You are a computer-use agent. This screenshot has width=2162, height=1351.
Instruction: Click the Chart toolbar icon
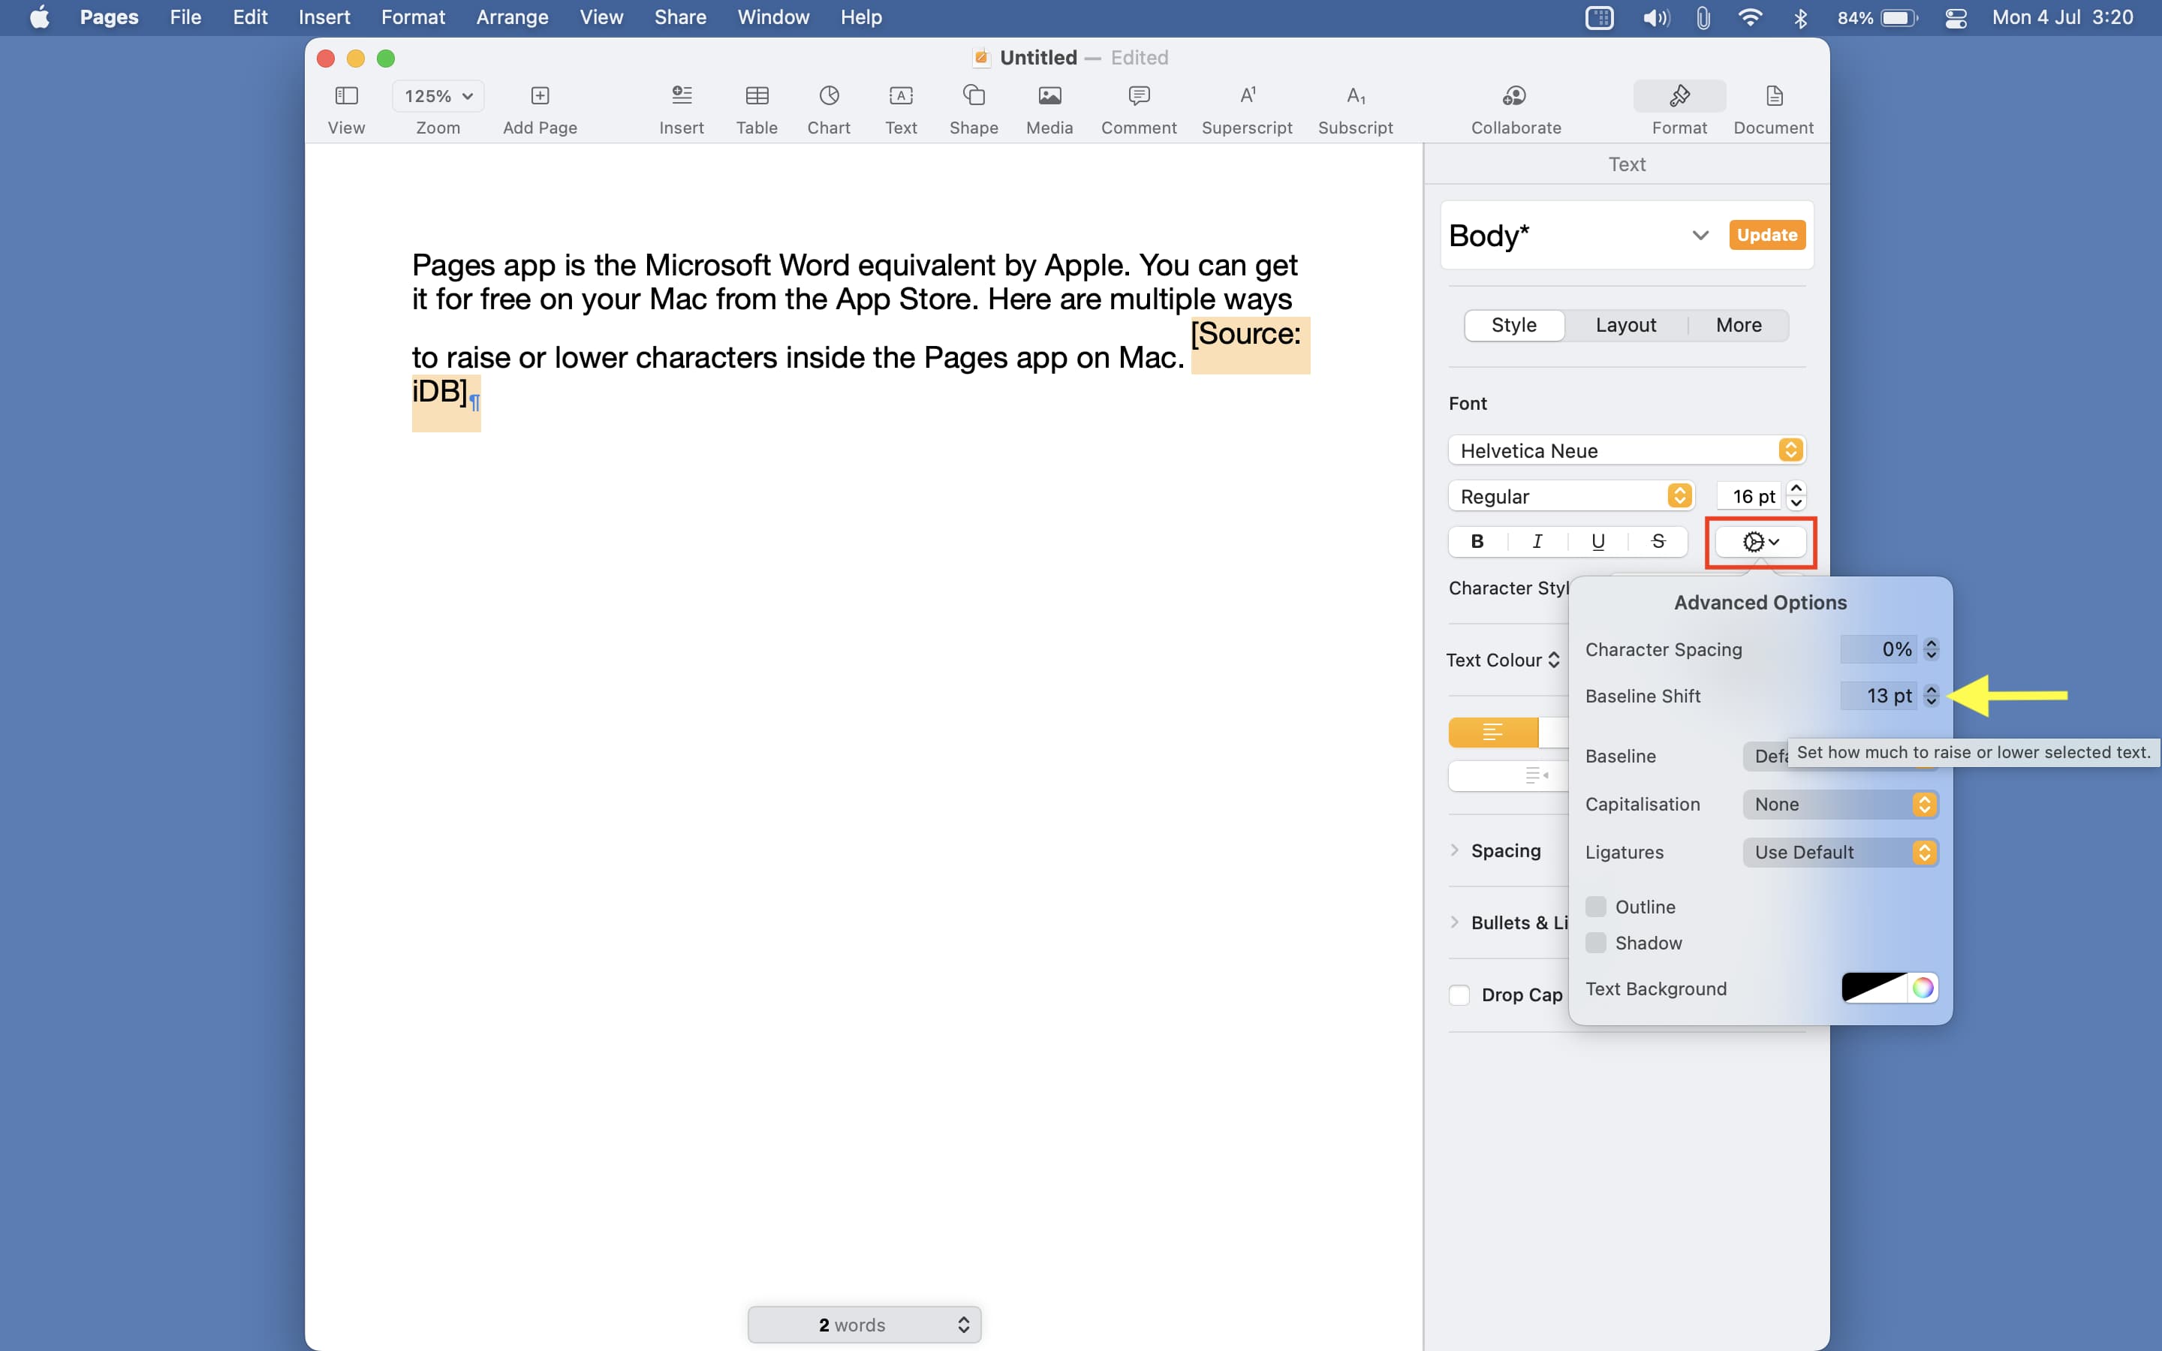tap(829, 95)
